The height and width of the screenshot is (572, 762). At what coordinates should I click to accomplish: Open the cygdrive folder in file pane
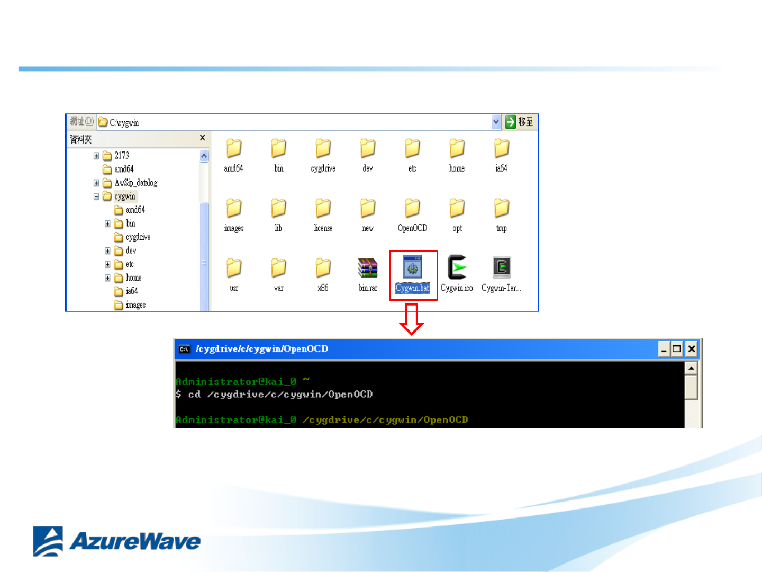point(323,149)
